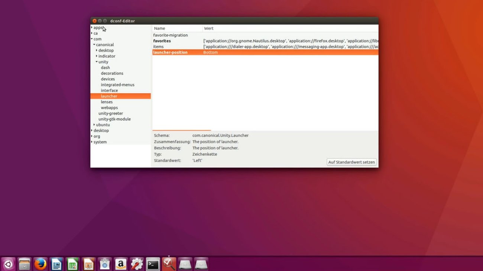Launch the Amazon shortcut from the dock
This screenshot has height=271, width=483.
(120, 264)
